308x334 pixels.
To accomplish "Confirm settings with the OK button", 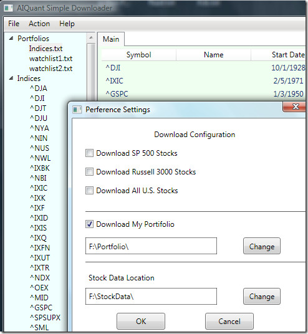I will (x=141, y=321).
